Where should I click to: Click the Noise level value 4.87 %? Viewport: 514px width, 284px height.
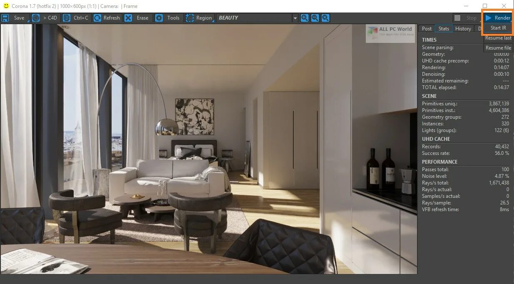(502, 176)
